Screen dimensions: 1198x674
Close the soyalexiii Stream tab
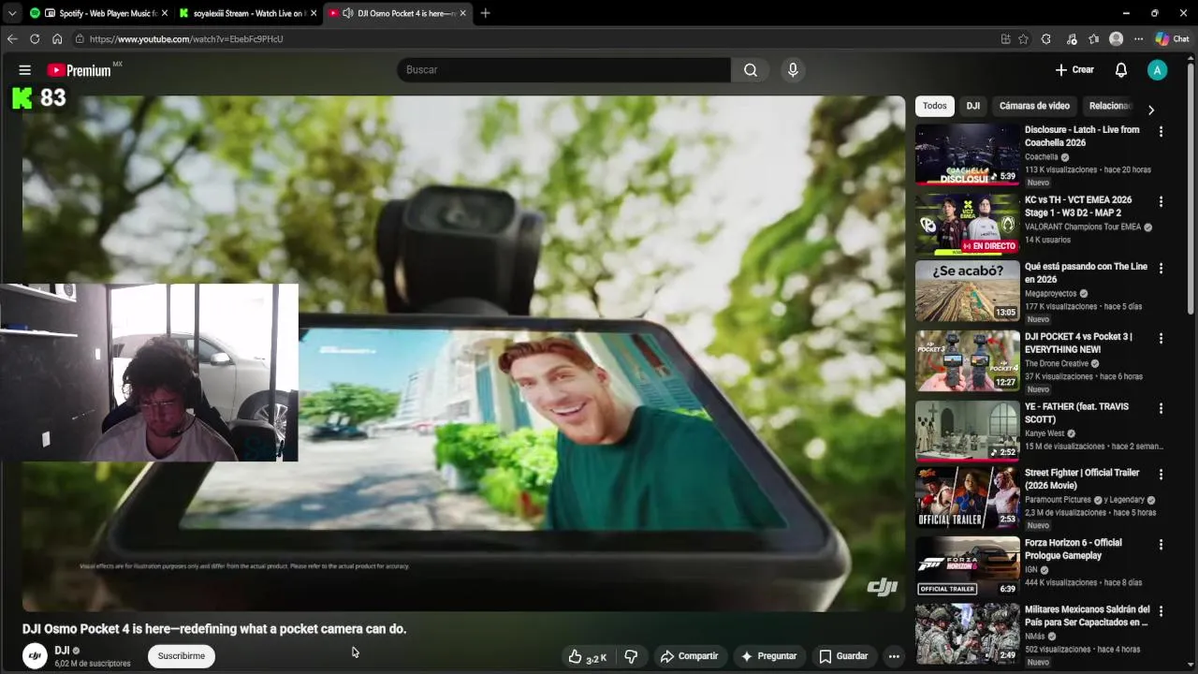point(314,13)
